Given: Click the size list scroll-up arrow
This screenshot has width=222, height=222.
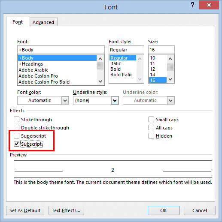Looking at the screenshot, I should [170, 59].
